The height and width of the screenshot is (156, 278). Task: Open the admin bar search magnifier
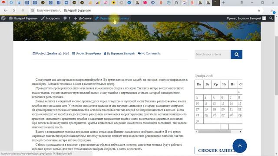coord(271,18)
